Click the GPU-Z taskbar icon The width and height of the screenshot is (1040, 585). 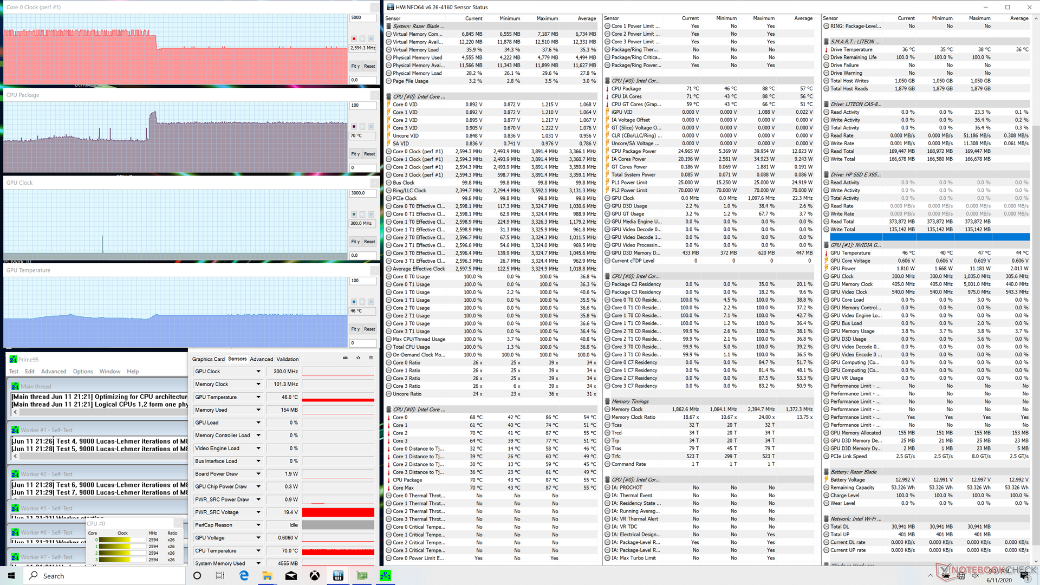(362, 576)
